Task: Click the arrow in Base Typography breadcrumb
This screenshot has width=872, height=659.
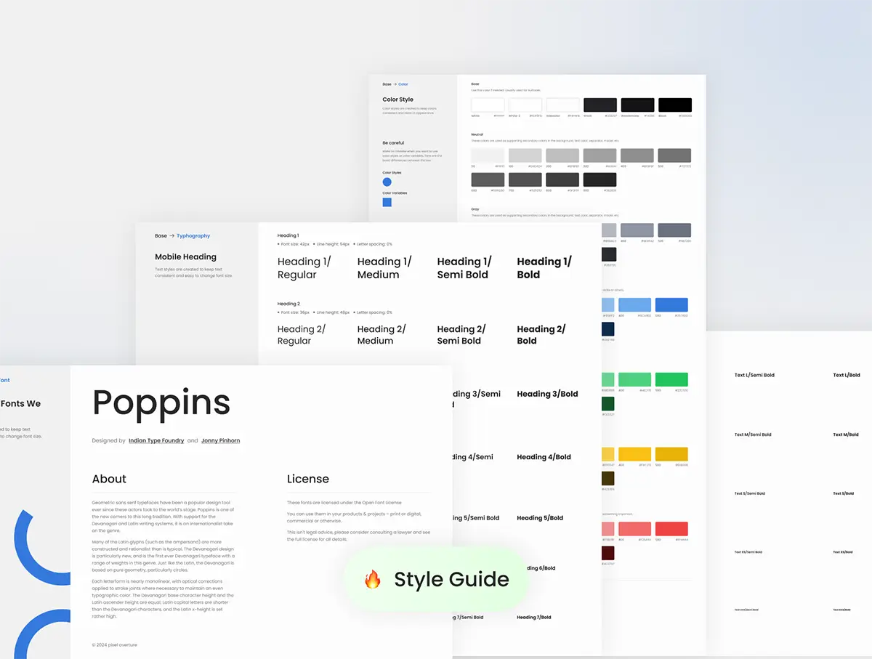Action: [171, 236]
